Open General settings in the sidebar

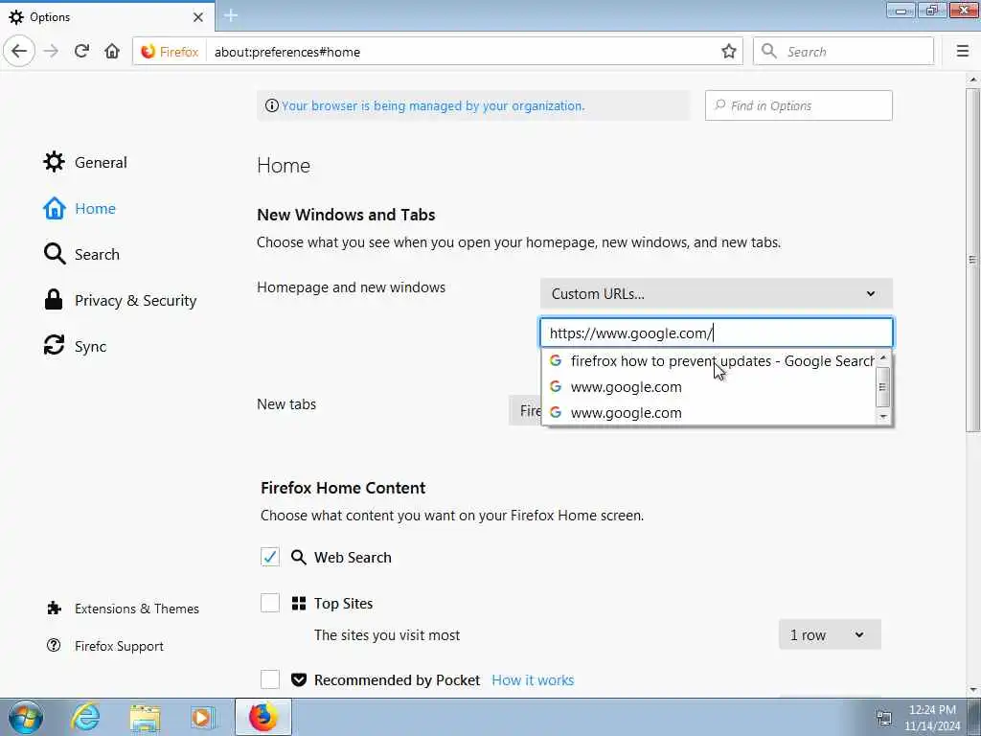[85, 162]
